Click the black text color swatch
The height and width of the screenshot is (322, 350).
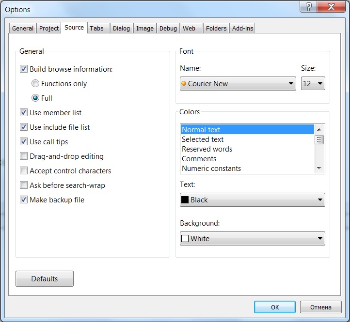tap(185, 200)
